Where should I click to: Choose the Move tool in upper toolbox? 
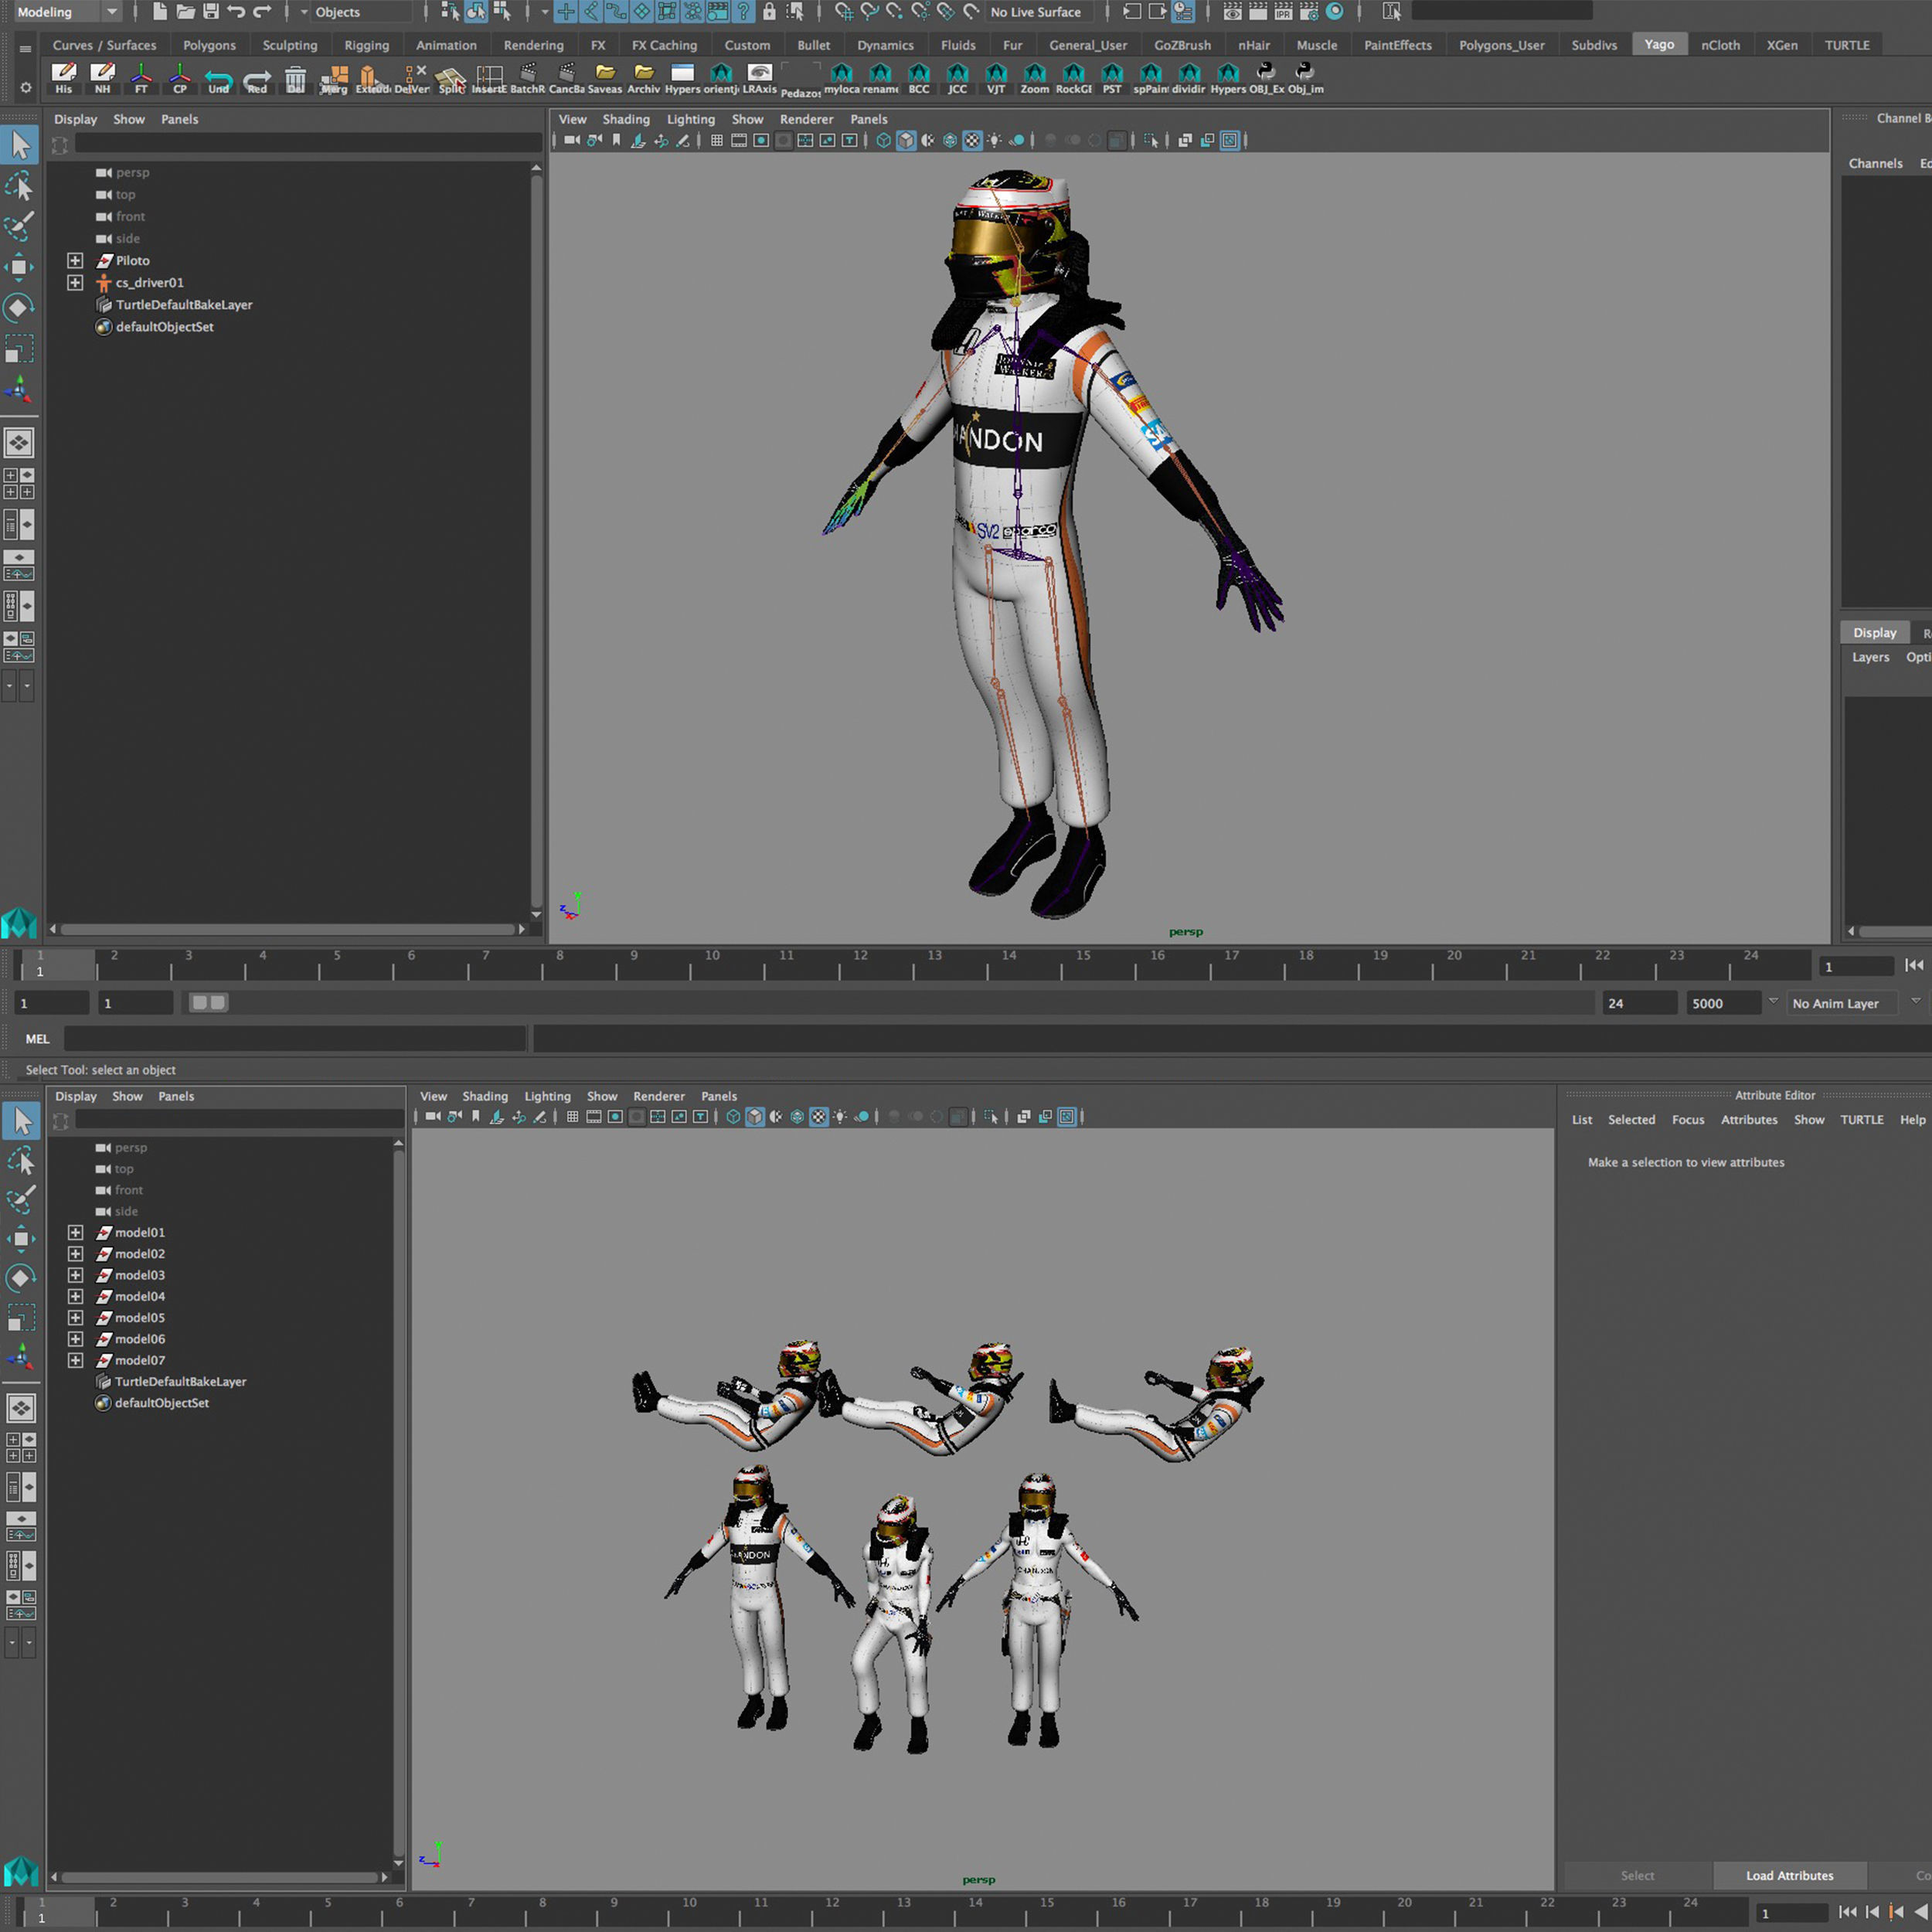pyautogui.click(x=19, y=267)
